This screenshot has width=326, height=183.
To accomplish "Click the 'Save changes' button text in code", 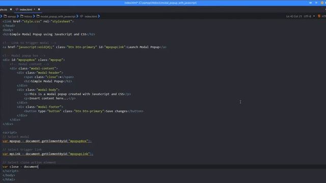I will pos(117,111).
